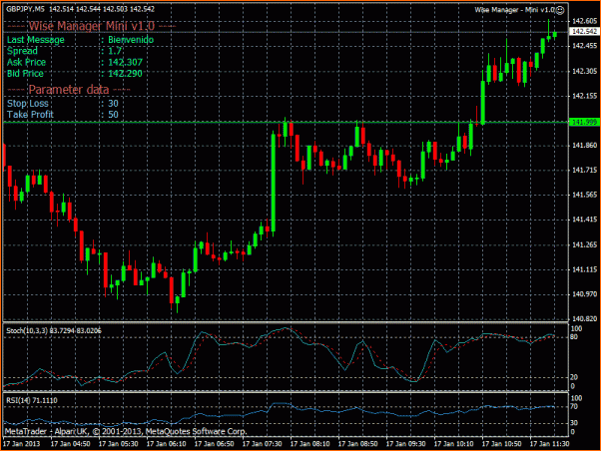This screenshot has height=451, width=601.
Task: Click the '17 Jan 08:50' time axis label
Action: tap(358, 444)
